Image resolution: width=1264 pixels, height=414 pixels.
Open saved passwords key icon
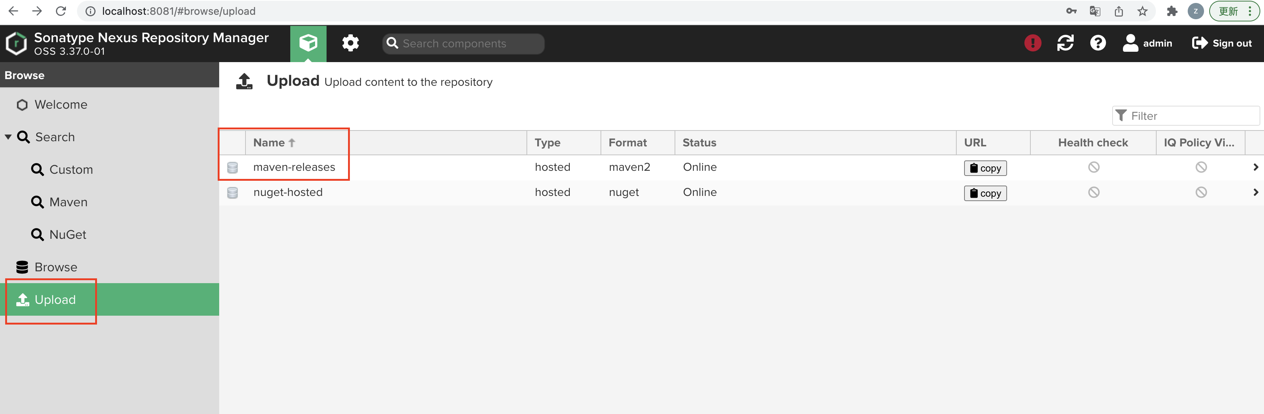click(x=1071, y=11)
